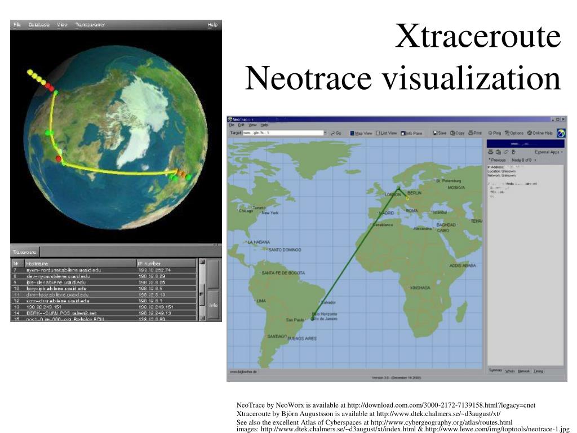Select the Timing tab in info pane
The width and height of the screenshot is (577, 433).
(x=538, y=371)
